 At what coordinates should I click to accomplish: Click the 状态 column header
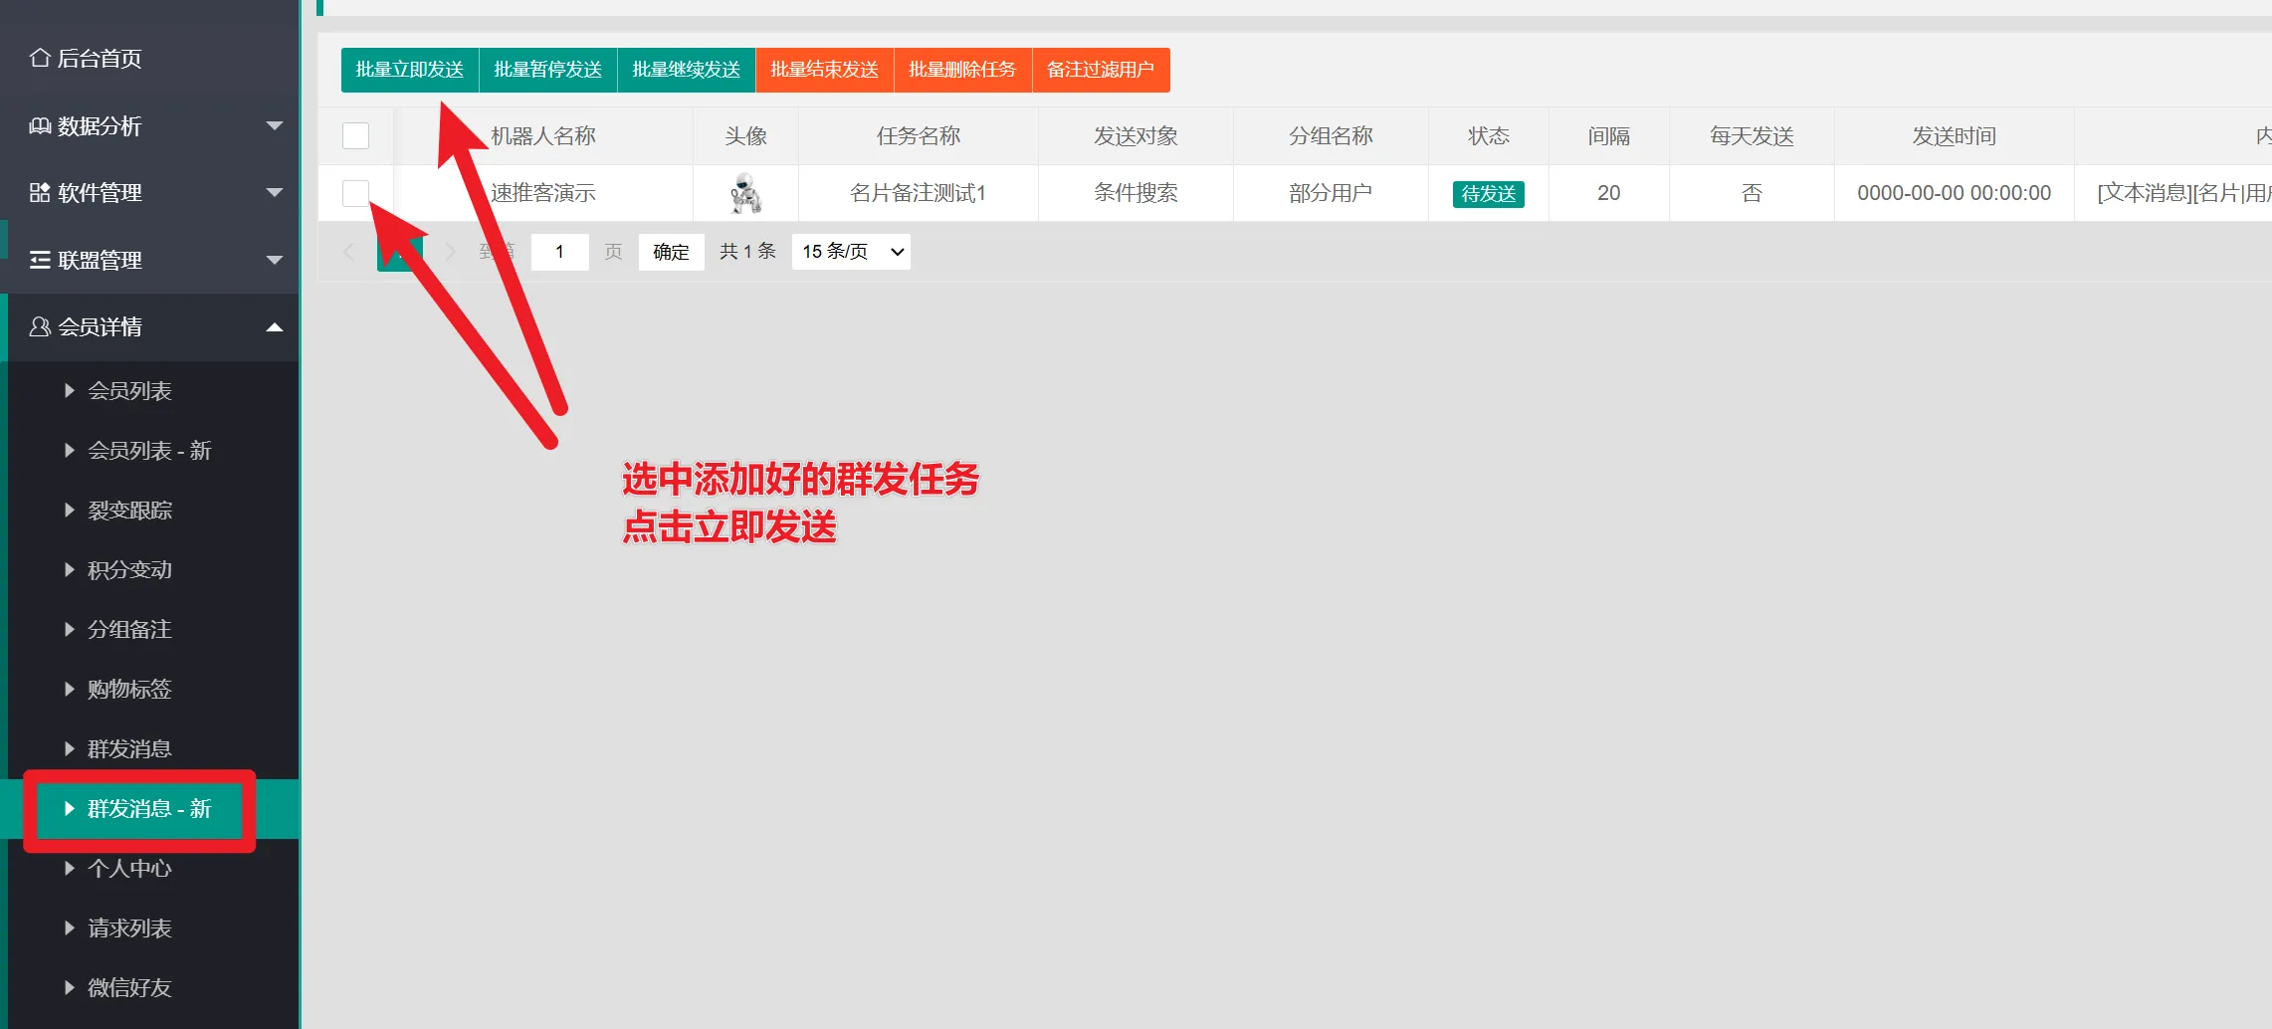(1489, 136)
